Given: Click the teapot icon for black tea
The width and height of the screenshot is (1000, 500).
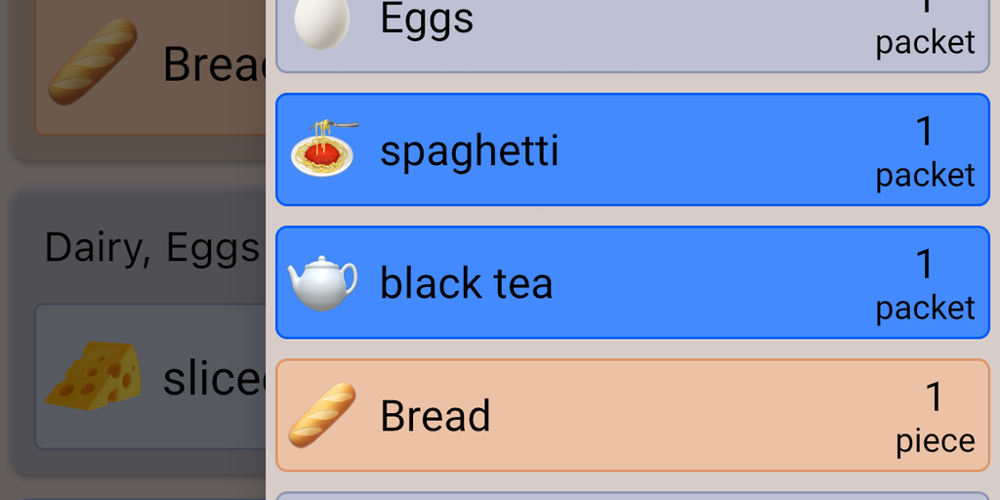Looking at the screenshot, I should click(322, 283).
